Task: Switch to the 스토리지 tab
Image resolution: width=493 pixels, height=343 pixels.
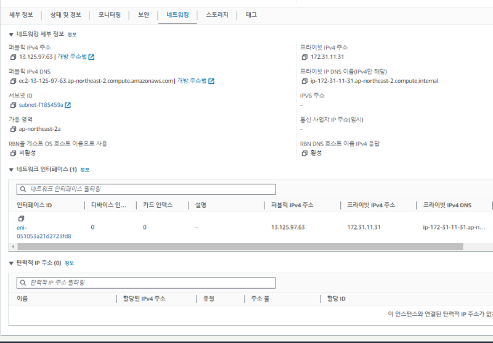Action: point(216,14)
